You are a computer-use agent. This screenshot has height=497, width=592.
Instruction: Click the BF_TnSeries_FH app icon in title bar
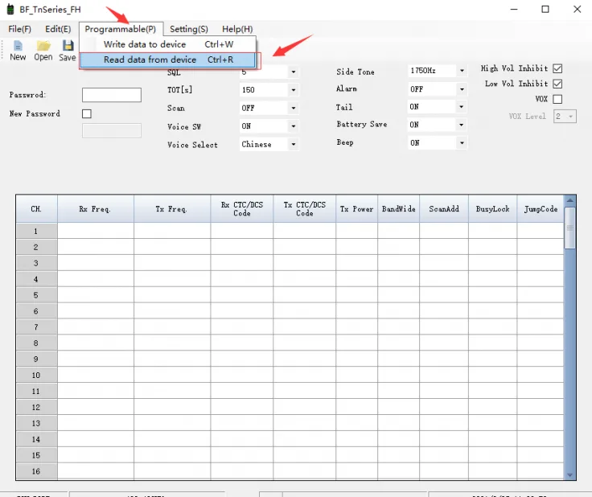pos(10,9)
